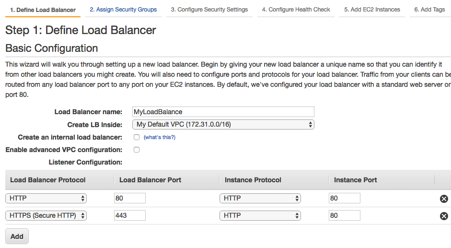Screen dimensions: 451x248
Task: Open the Create LB Inside VPC dropdown
Action: click(x=223, y=125)
